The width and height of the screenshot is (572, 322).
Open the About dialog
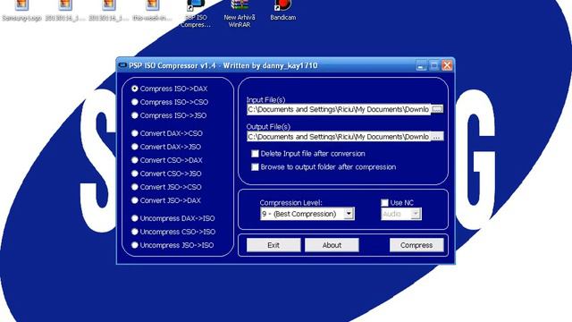click(332, 245)
